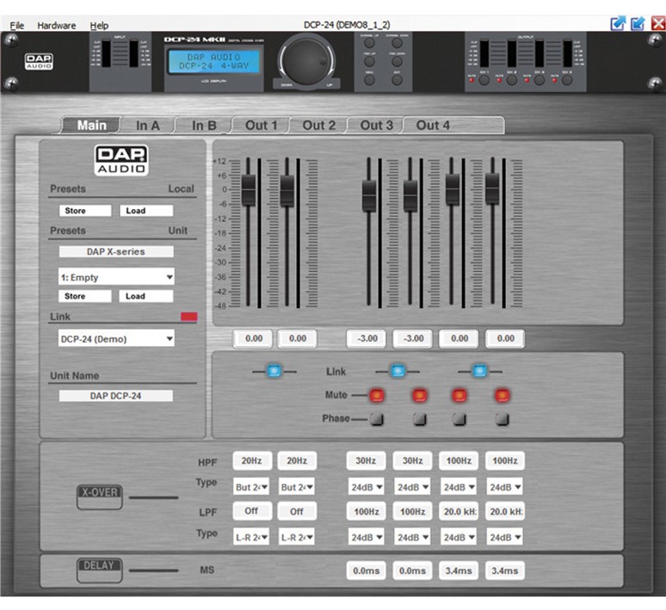Viewport: 666px width, 610px height.
Task: Unmute Out 4 via fourth red Mute LED
Action: (502, 395)
